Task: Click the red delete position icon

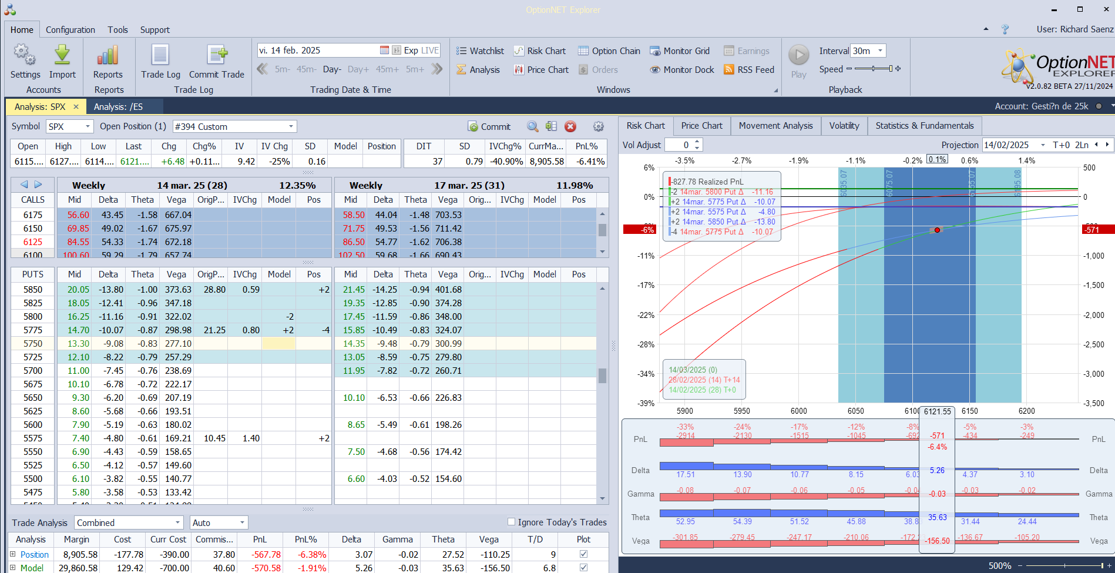Action: (x=570, y=126)
